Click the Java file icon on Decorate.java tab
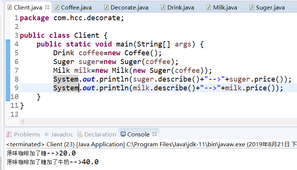The width and height of the screenshot is (297, 170). point(106,7)
